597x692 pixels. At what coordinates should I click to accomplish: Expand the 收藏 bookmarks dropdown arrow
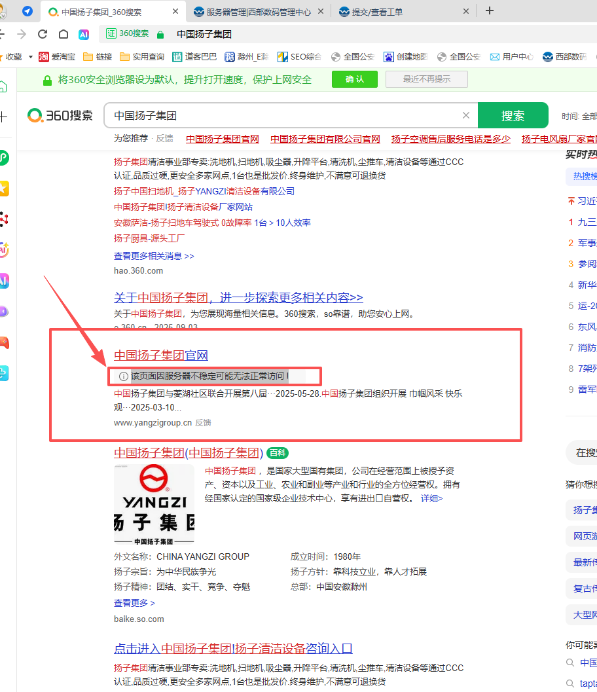click(x=31, y=57)
